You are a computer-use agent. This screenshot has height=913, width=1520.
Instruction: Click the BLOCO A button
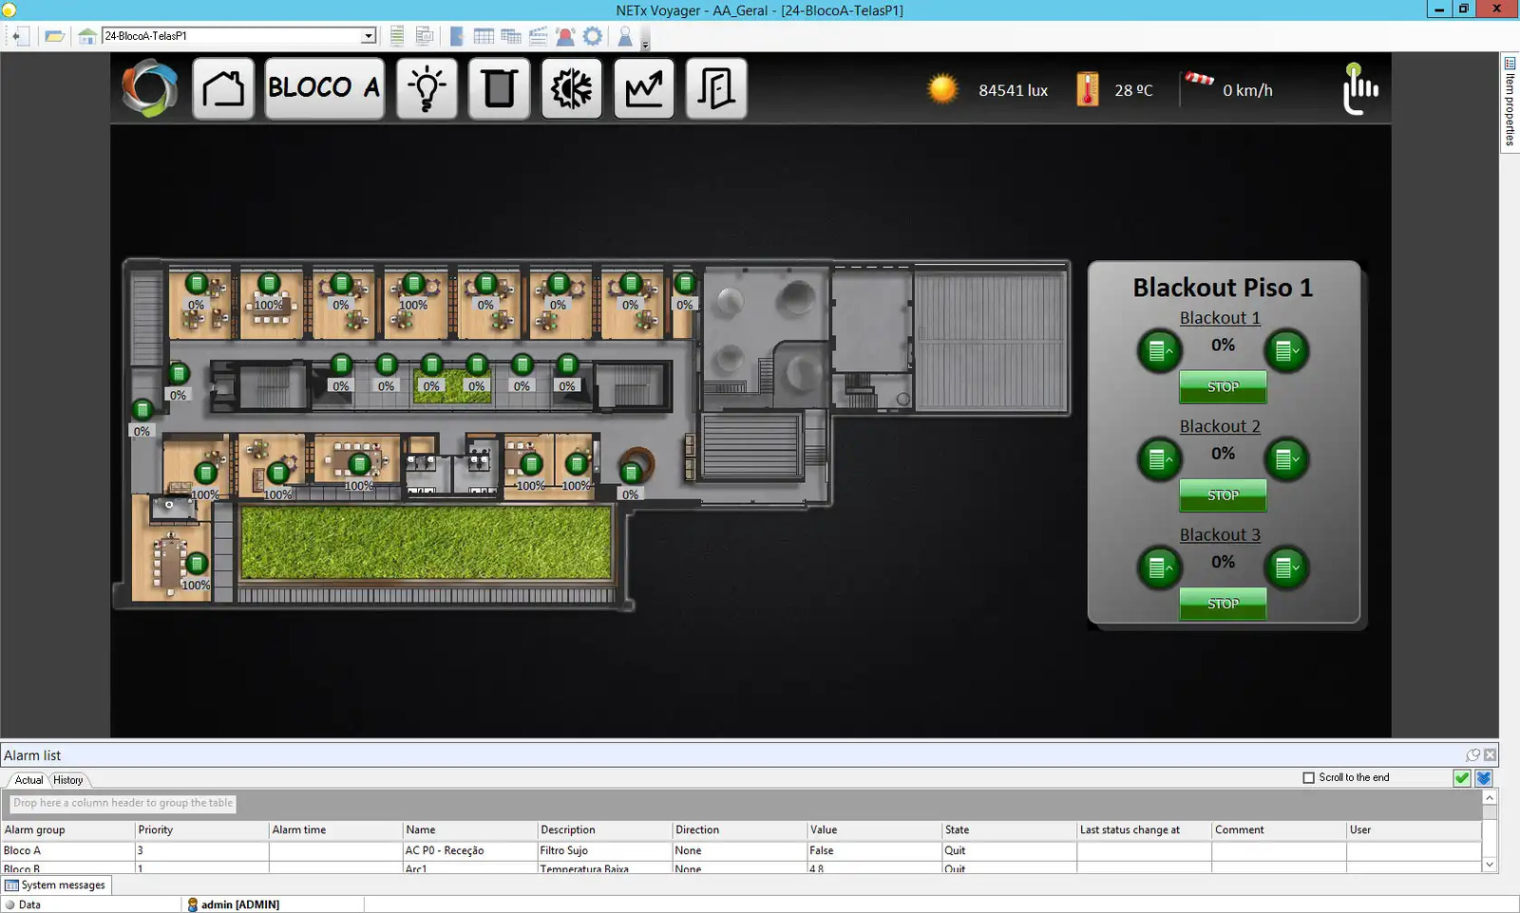[x=324, y=89]
